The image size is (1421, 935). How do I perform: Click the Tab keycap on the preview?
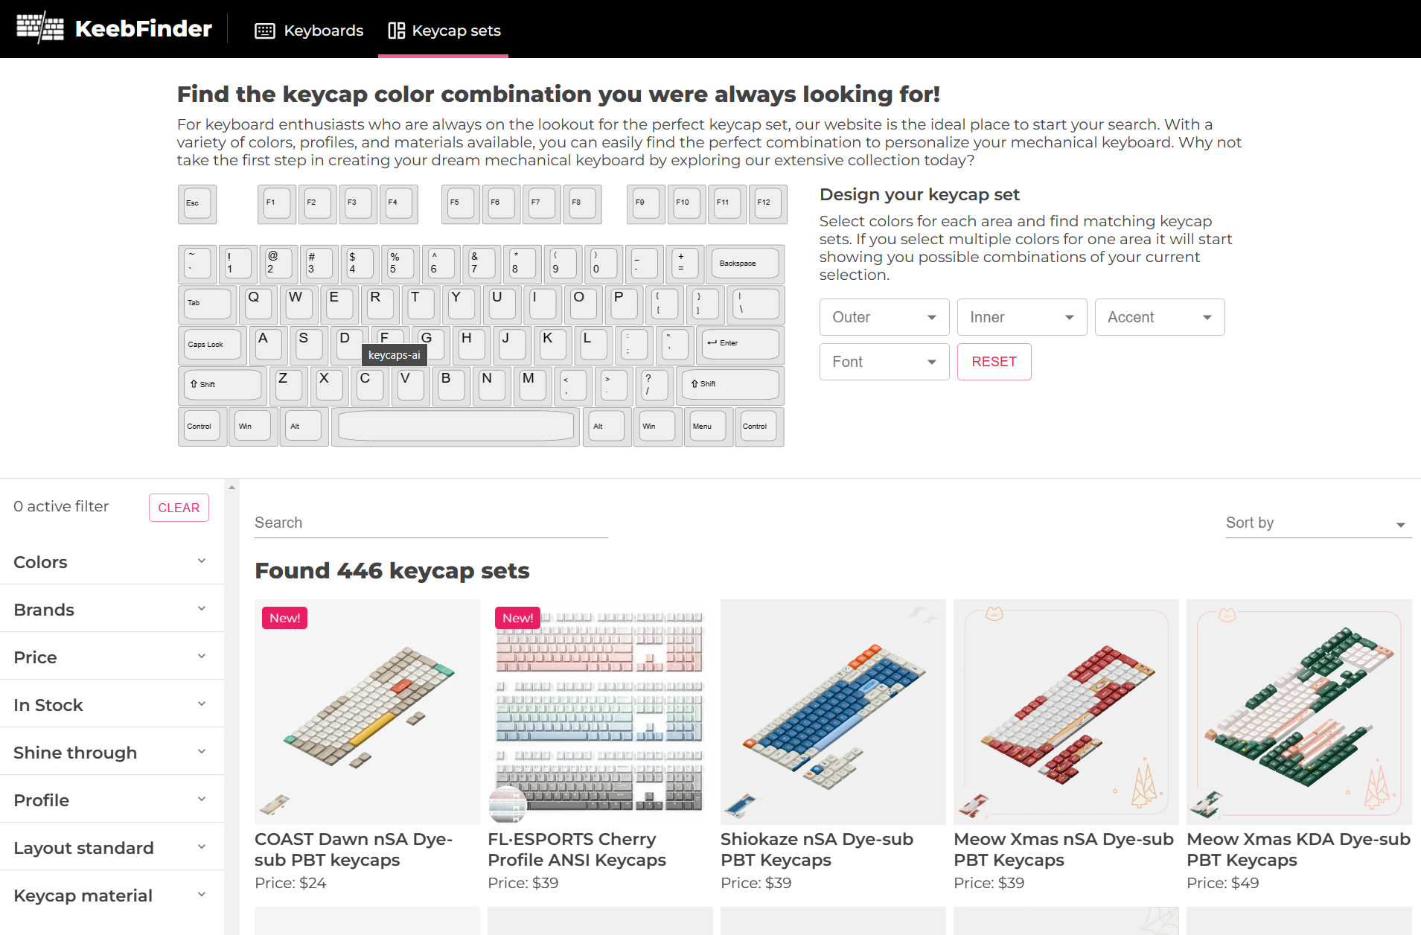[208, 304]
